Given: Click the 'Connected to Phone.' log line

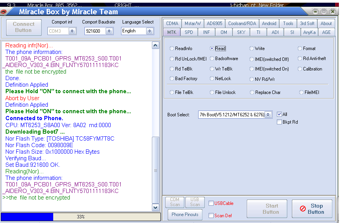Looking at the screenshot, I should [34, 118].
